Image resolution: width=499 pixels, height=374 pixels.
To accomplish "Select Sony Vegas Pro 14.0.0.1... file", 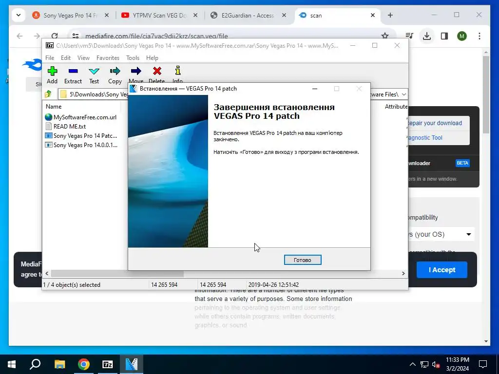I will pyautogui.click(x=81, y=145).
